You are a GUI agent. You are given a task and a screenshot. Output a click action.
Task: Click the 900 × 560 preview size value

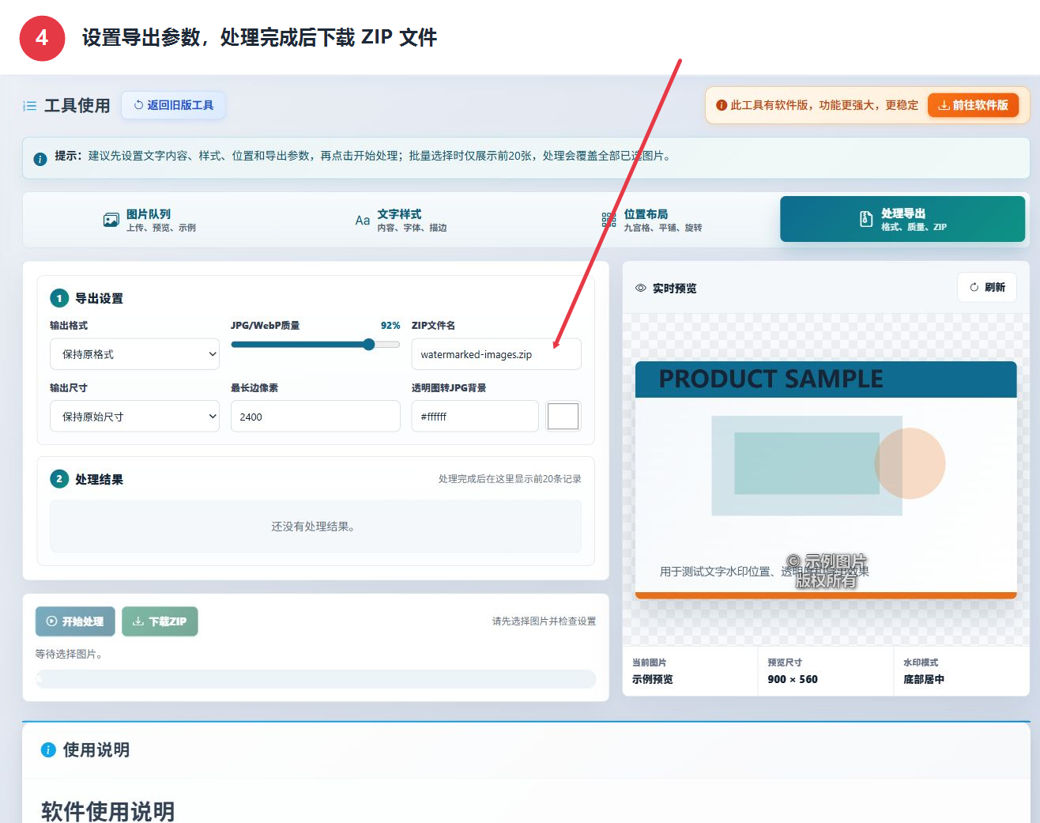pos(793,679)
